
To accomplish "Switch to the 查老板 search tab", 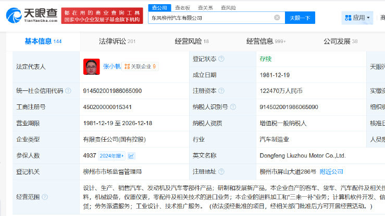I will click(x=182, y=8).
